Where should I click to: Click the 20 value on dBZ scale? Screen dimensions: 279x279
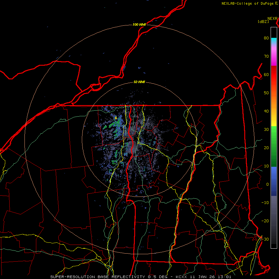pyautogui.click(x=266, y=148)
